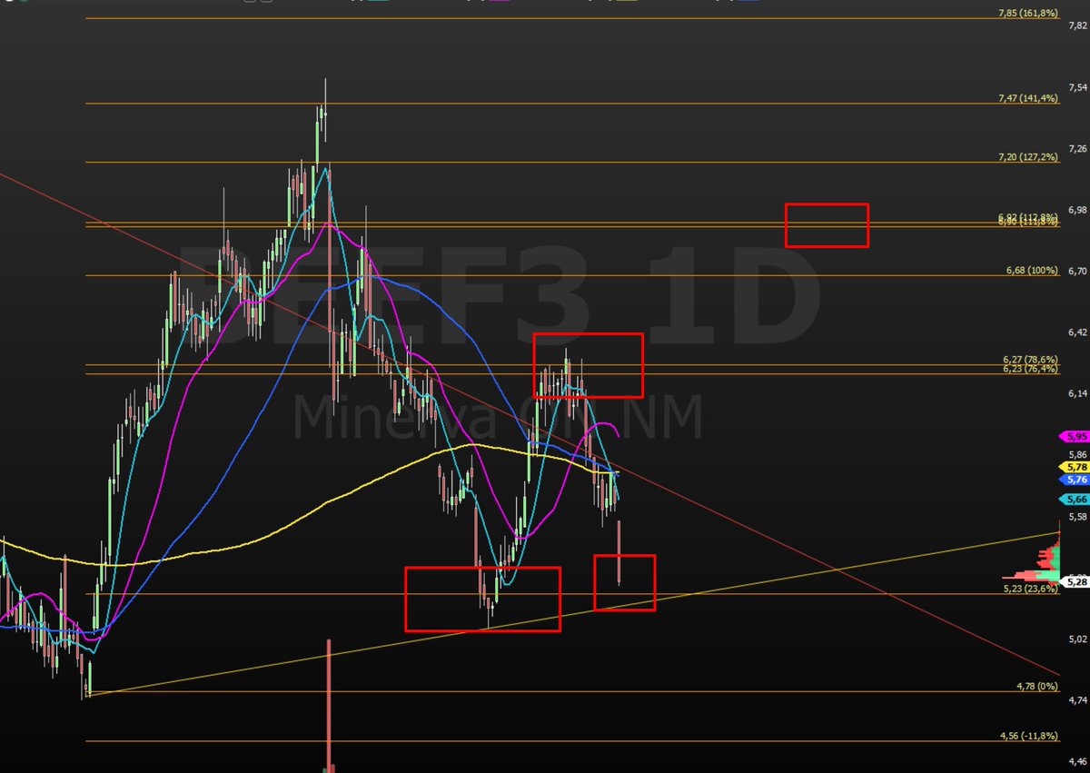Click the 4,56 (-11,8%) Fibonacci level label
Screen dimensions: 1090x773
[x=1028, y=737]
